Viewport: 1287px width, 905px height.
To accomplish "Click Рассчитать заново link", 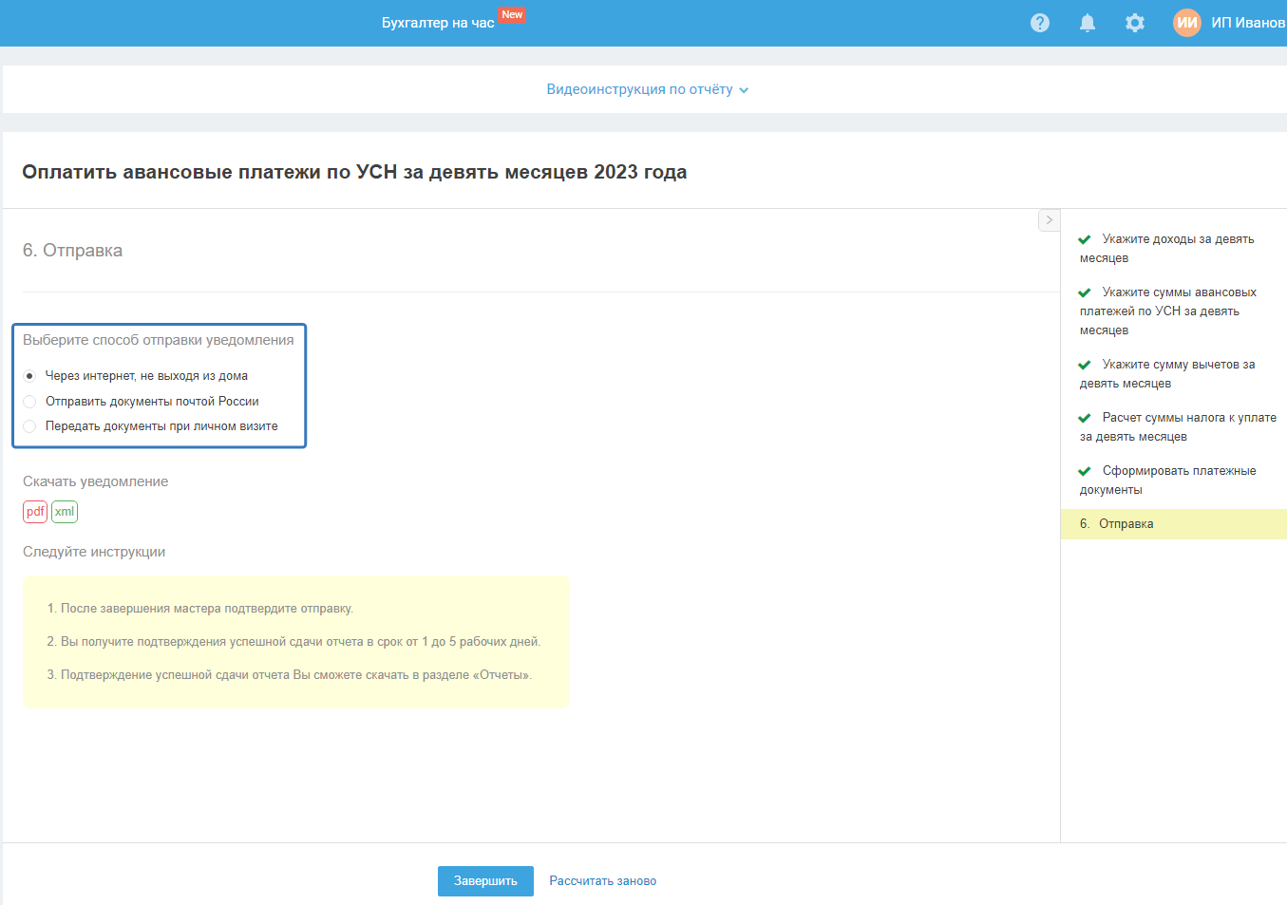I will (x=603, y=881).
